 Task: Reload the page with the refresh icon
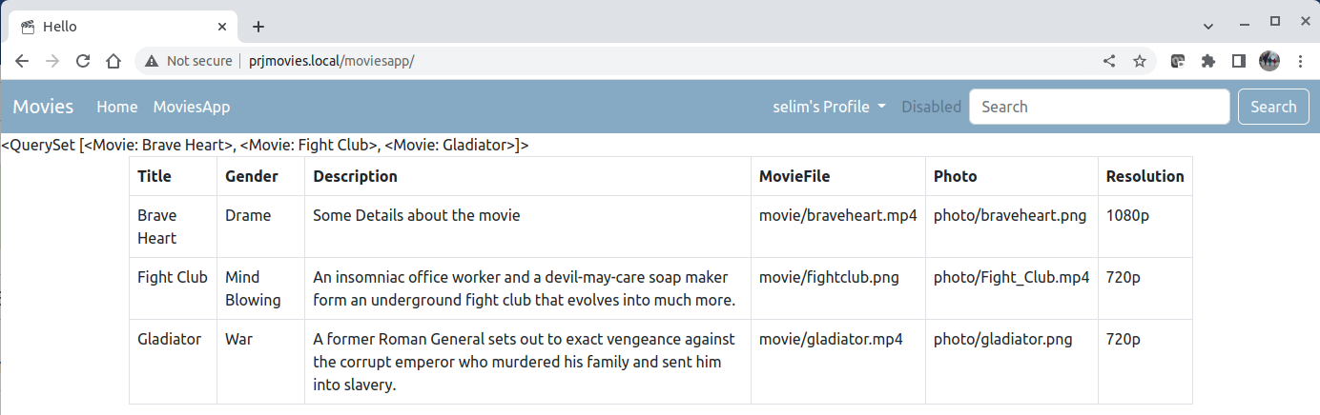point(83,61)
